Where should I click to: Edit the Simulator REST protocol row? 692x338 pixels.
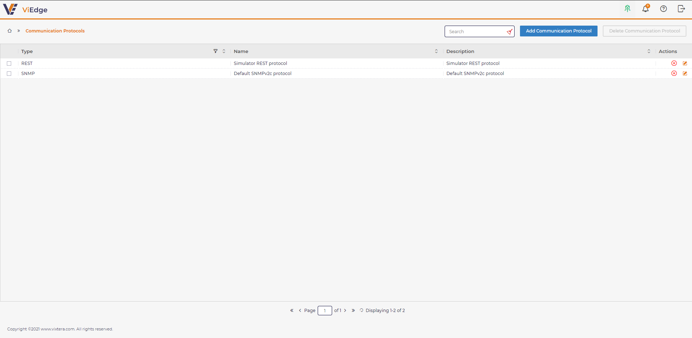point(685,63)
